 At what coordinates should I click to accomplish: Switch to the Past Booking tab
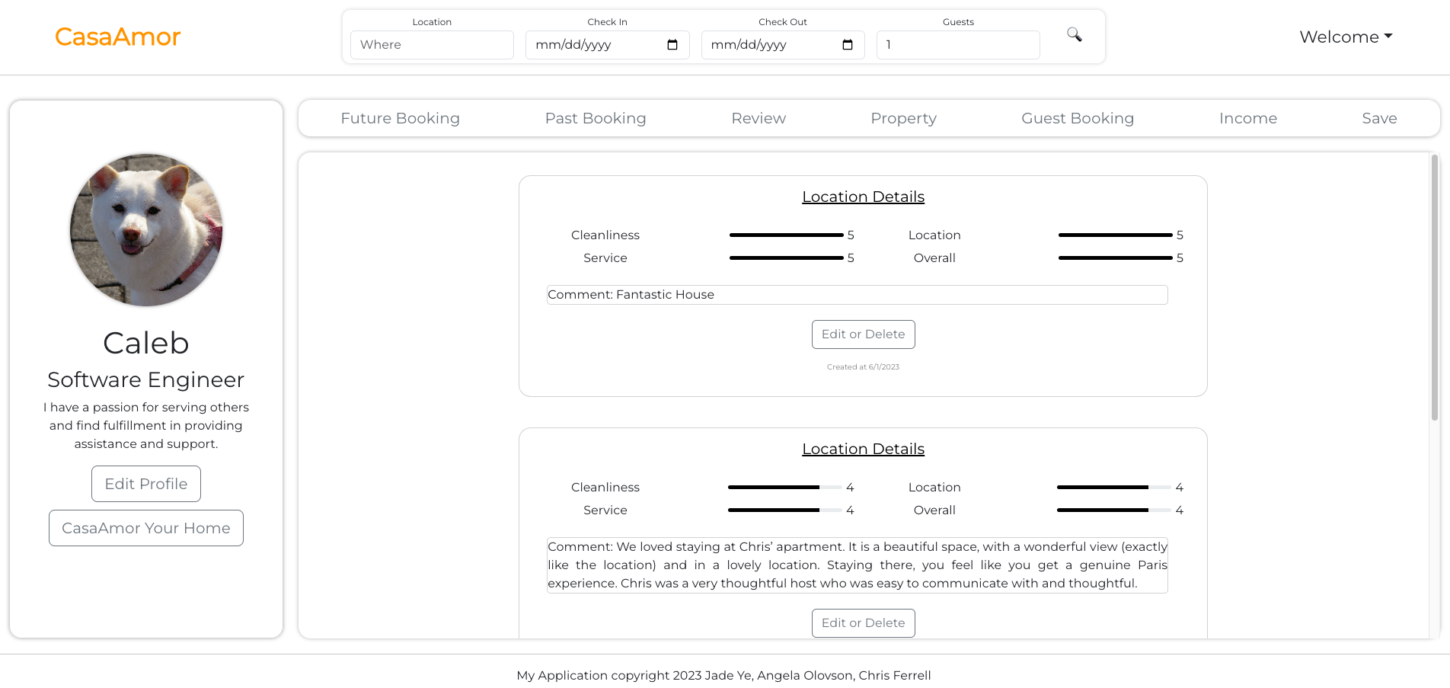tap(596, 118)
